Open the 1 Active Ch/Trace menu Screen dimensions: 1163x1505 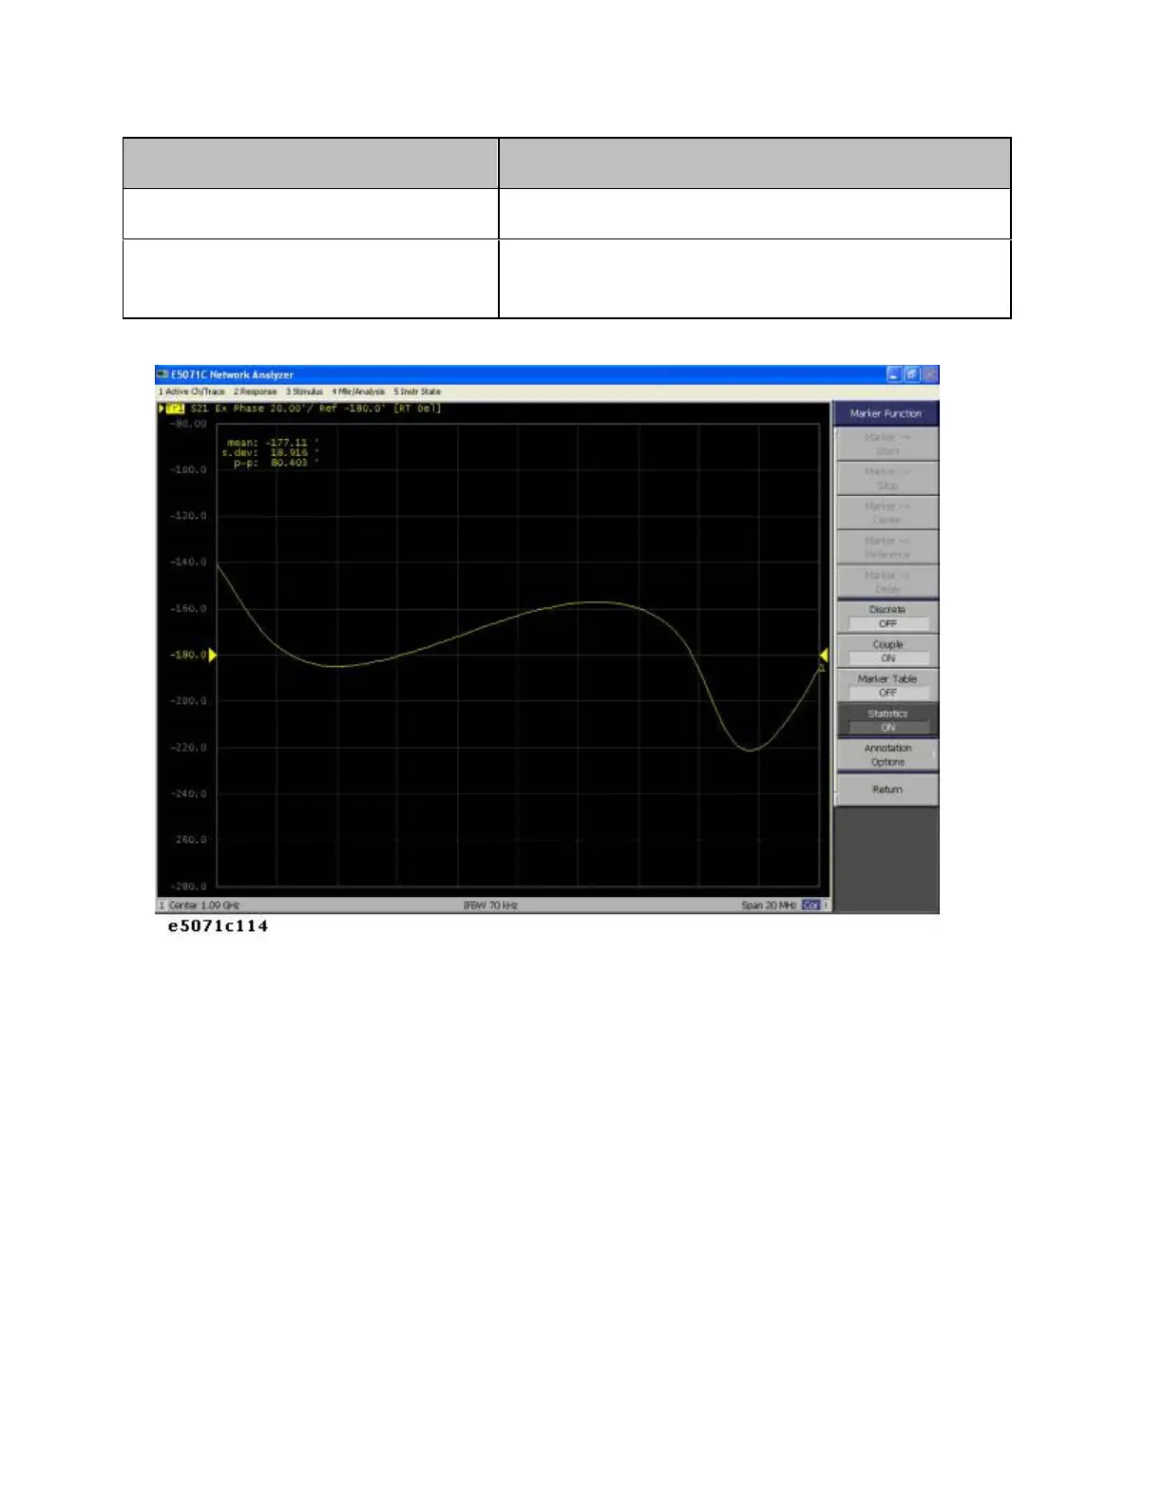(x=191, y=391)
